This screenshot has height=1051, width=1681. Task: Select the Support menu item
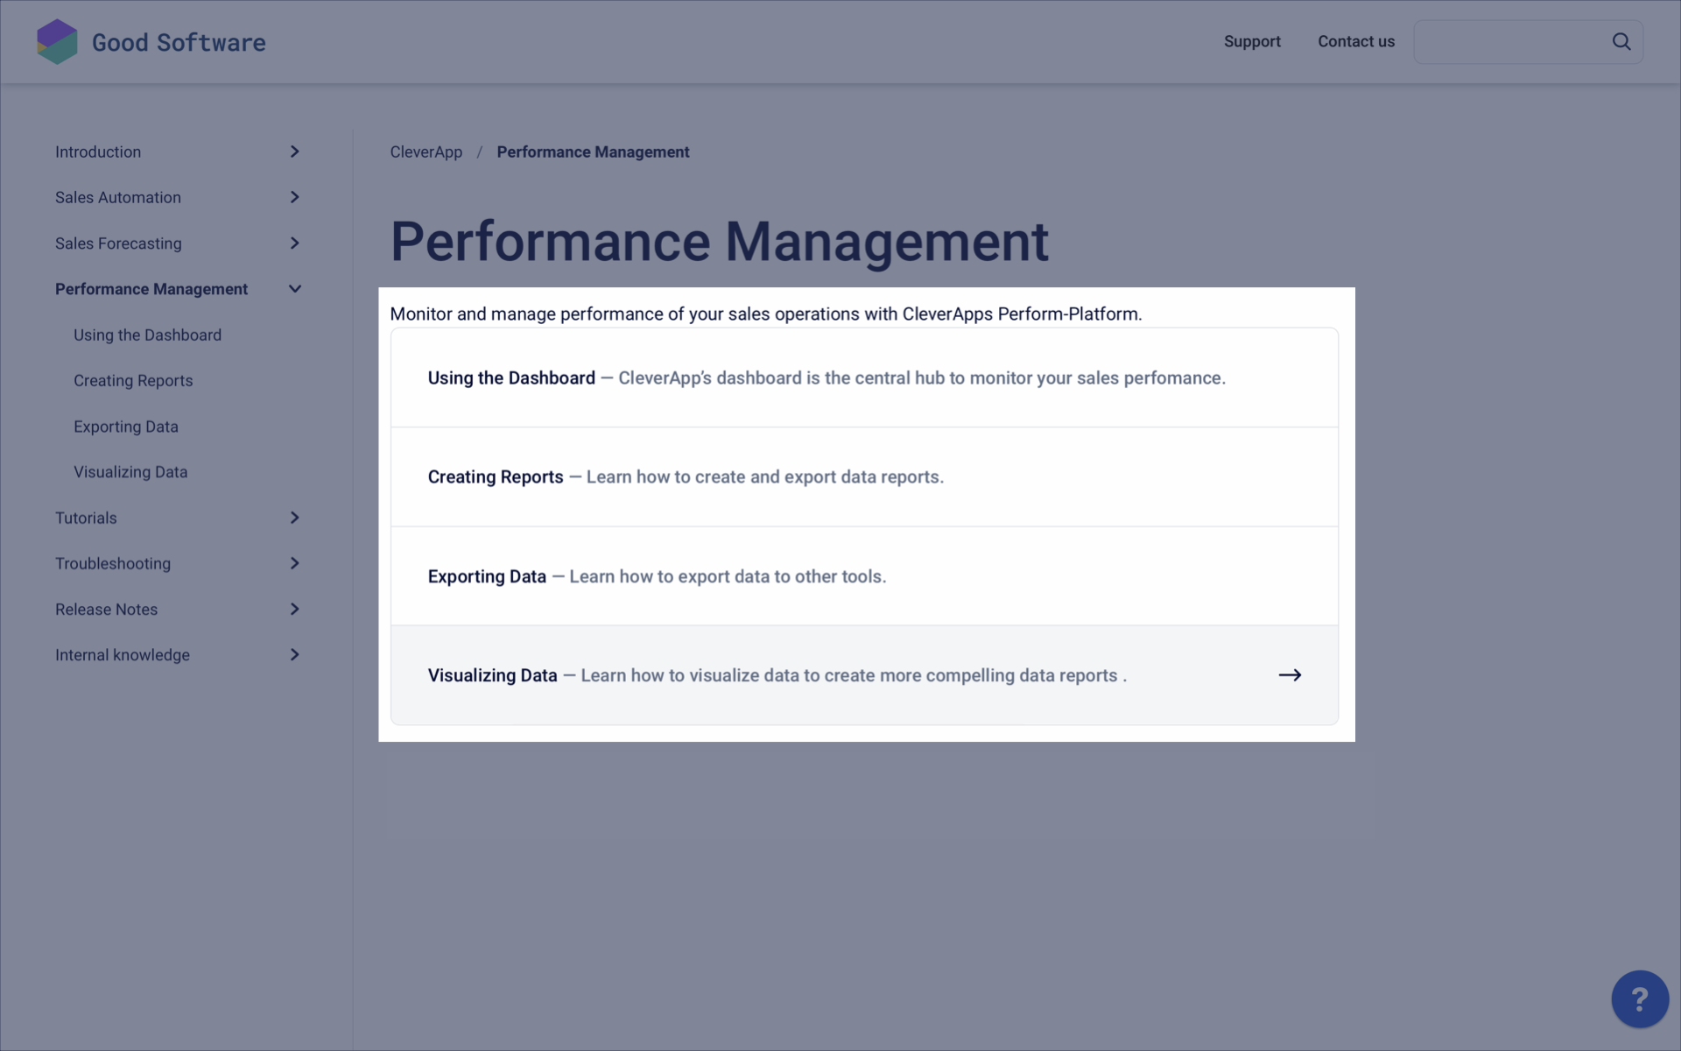tap(1251, 41)
